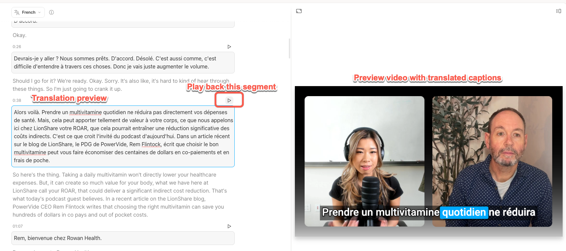Click the highlighted caption word 'quotidien'

click(464, 212)
